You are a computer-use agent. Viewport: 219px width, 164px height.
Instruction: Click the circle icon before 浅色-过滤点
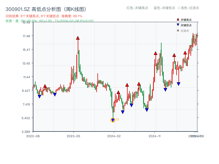(x=179, y=8)
